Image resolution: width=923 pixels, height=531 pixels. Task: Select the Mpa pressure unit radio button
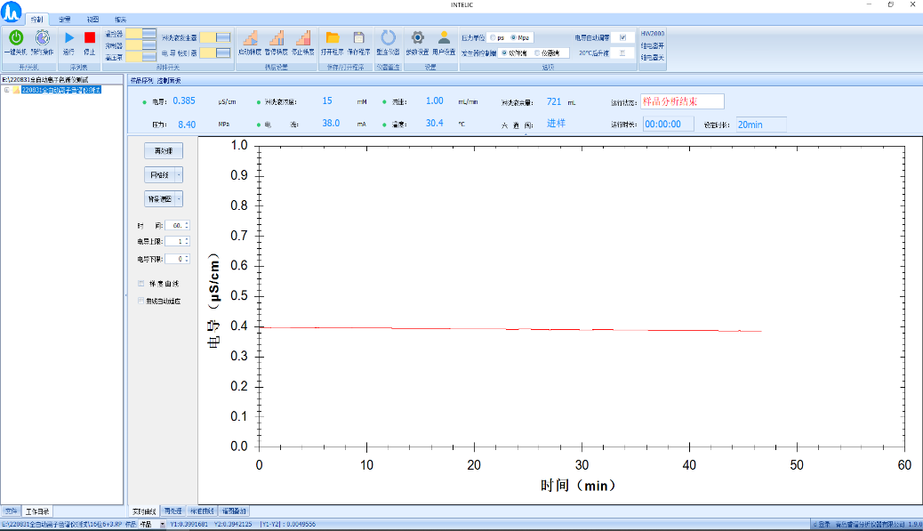[513, 37]
